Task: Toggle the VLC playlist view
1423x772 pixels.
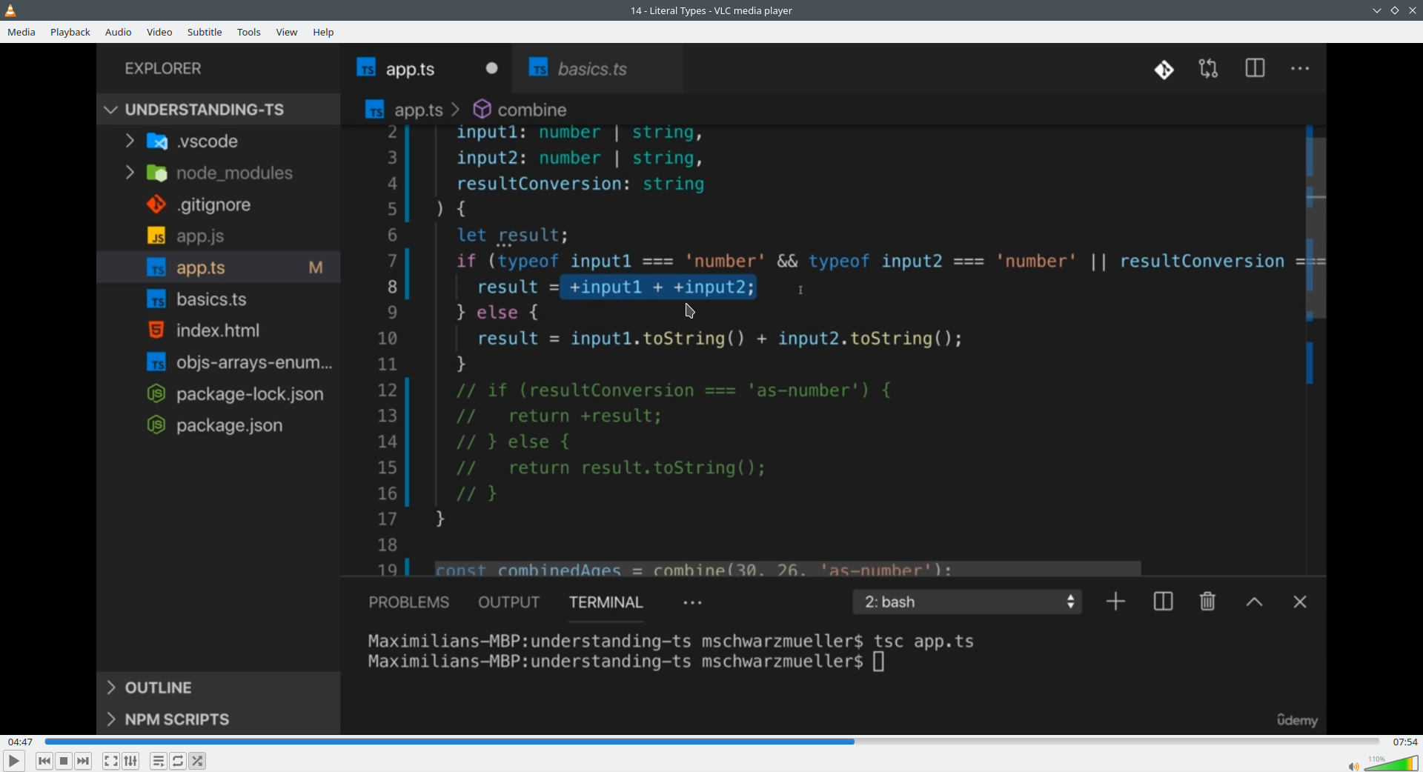Action: (x=159, y=761)
